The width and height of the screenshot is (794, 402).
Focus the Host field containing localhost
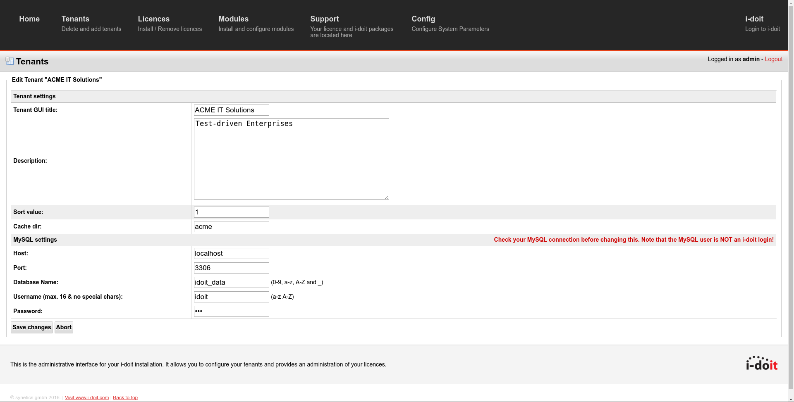click(x=232, y=253)
